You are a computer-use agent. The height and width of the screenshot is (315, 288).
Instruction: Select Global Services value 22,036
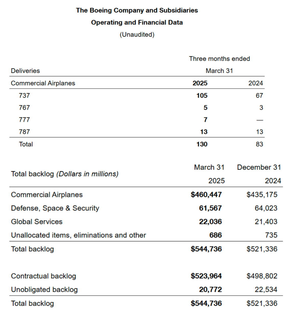pos(210,222)
